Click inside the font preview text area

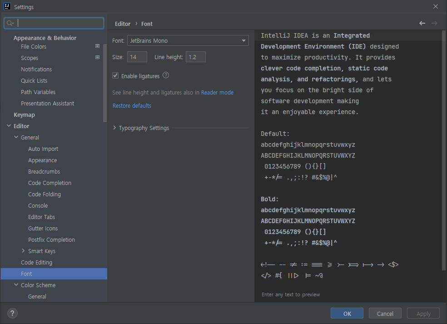tap(348, 160)
